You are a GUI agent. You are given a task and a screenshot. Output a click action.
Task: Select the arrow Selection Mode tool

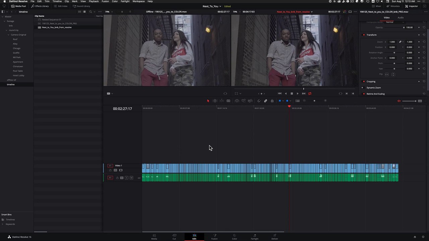(208, 101)
